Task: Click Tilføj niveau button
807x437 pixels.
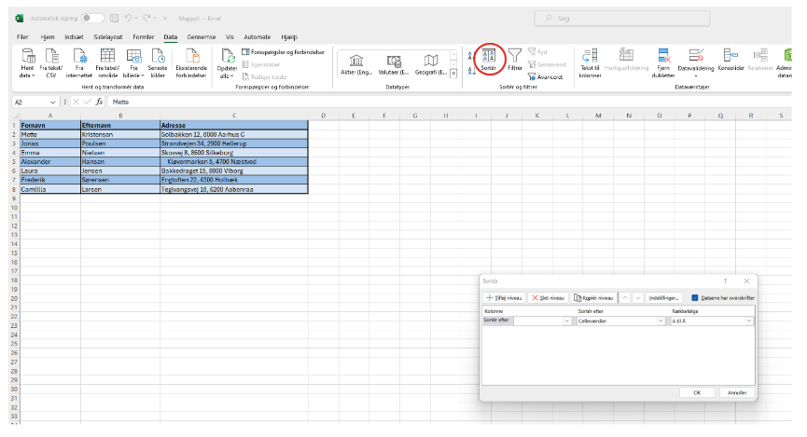Action: 504,297
